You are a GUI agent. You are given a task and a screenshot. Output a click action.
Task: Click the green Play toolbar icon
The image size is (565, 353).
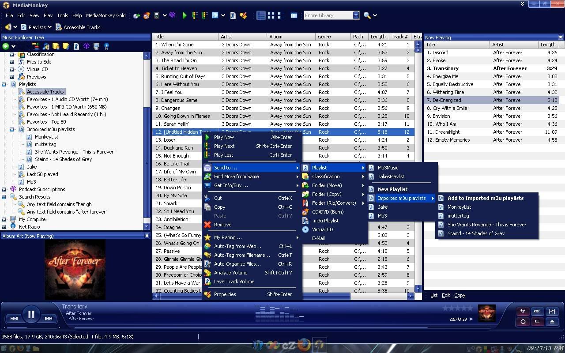pyautogui.click(x=185, y=15)
